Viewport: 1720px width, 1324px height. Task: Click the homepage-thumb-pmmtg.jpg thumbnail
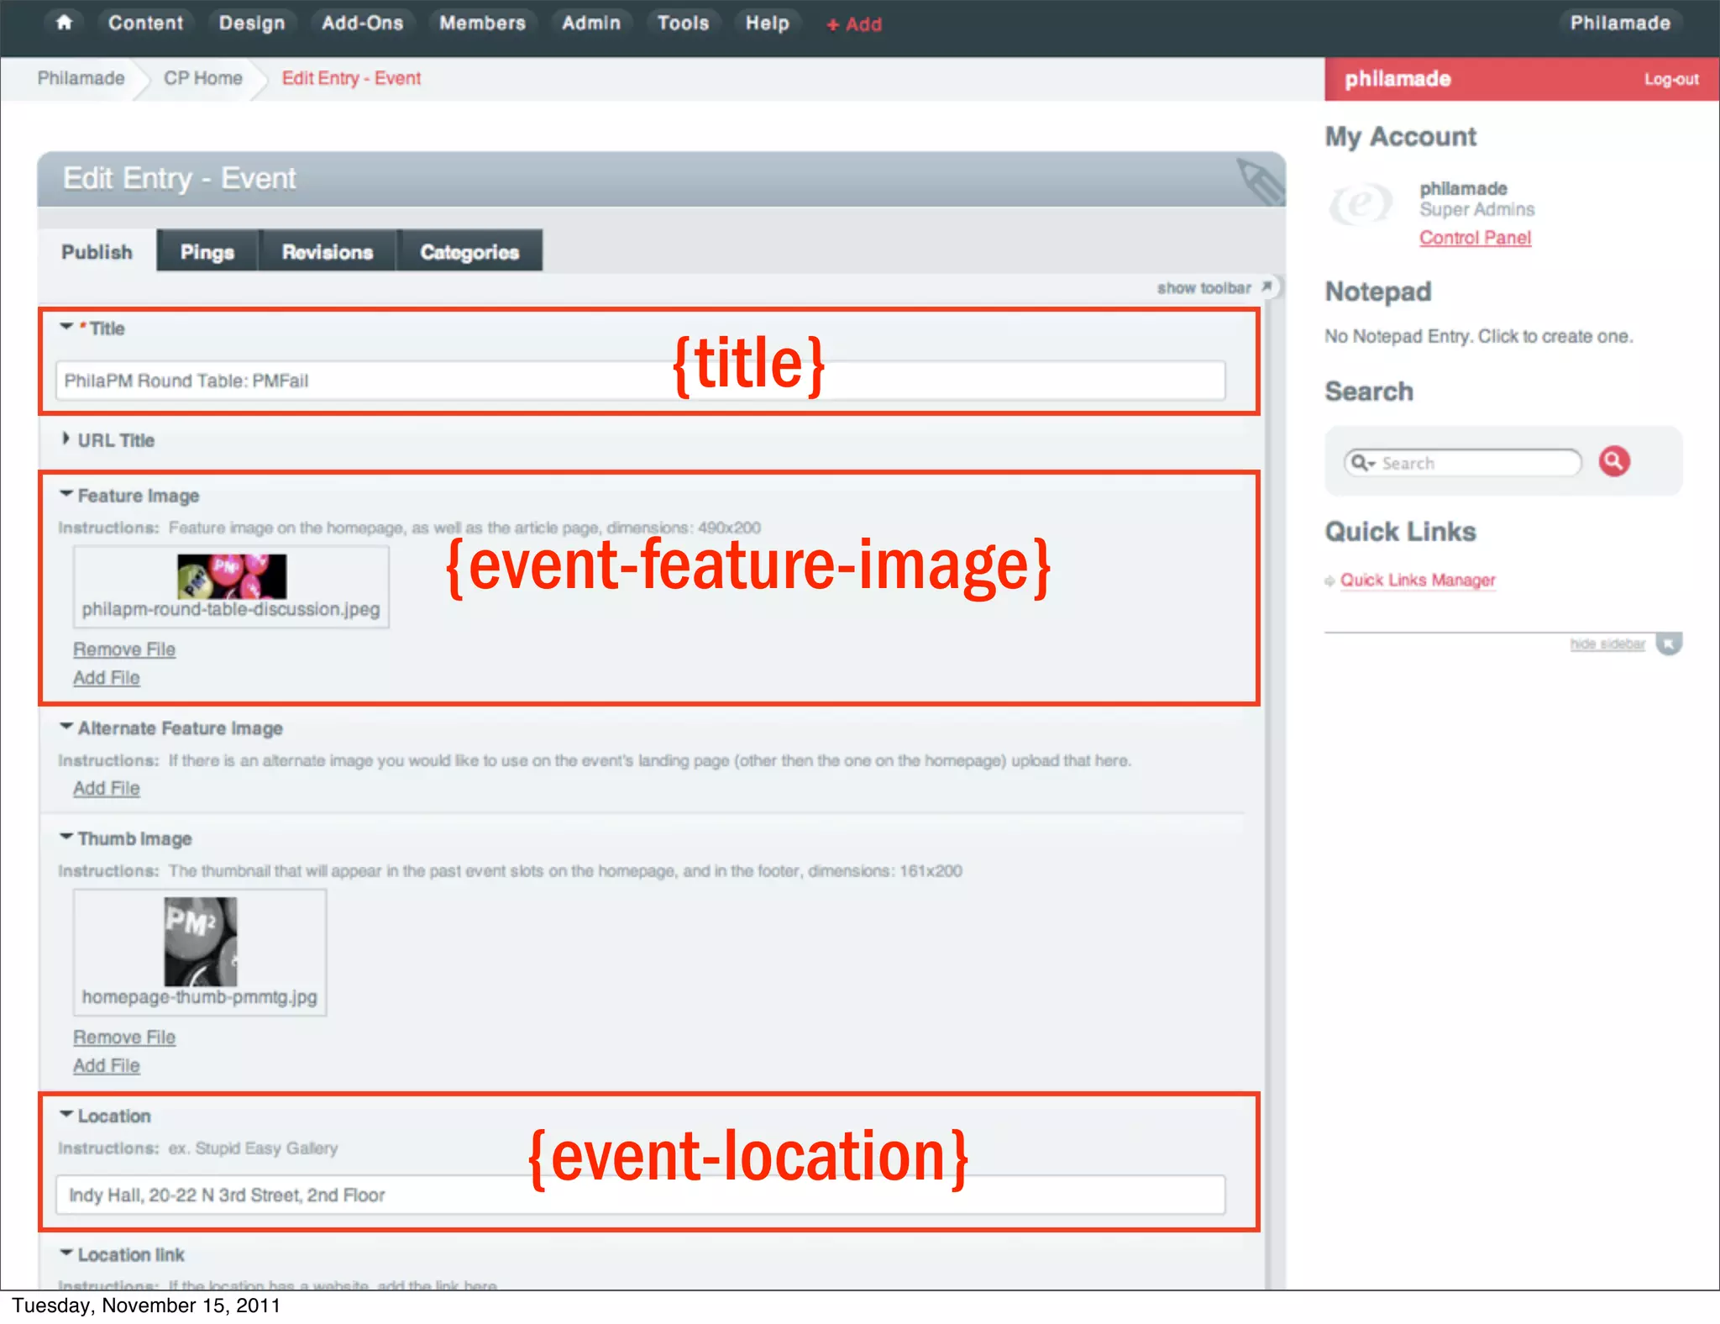pyautogui.click(x=201, y=941)
